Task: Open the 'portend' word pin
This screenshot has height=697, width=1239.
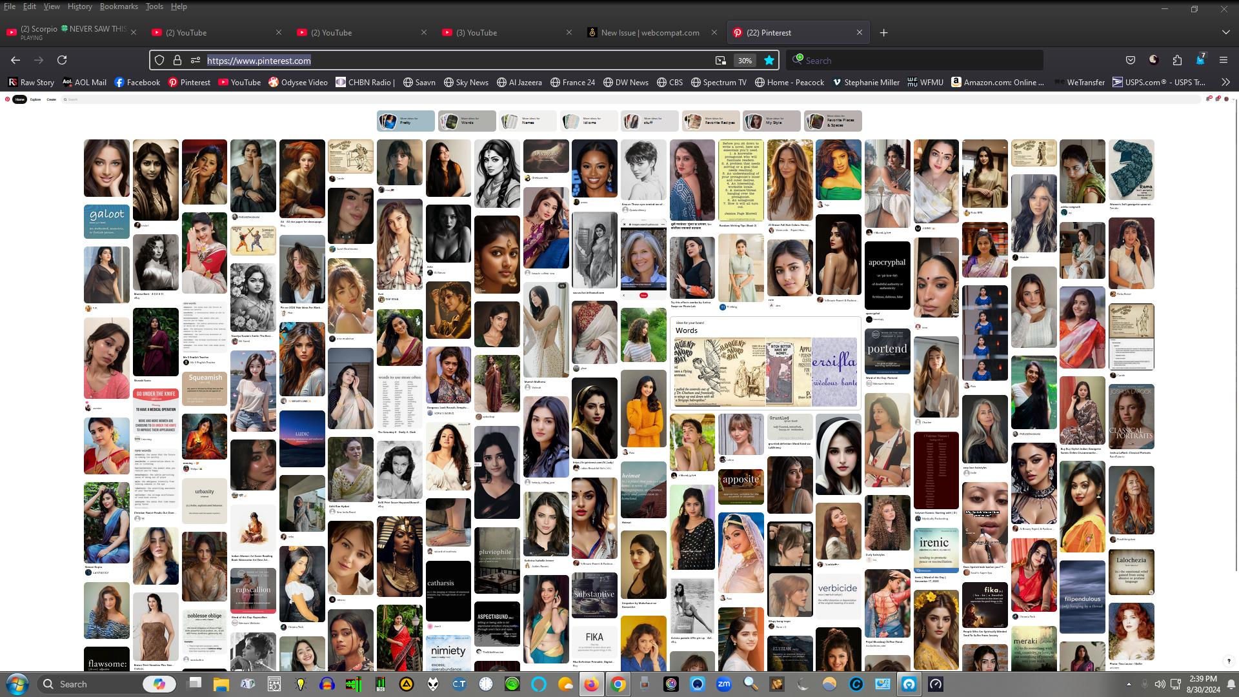Action: point(887,352)
